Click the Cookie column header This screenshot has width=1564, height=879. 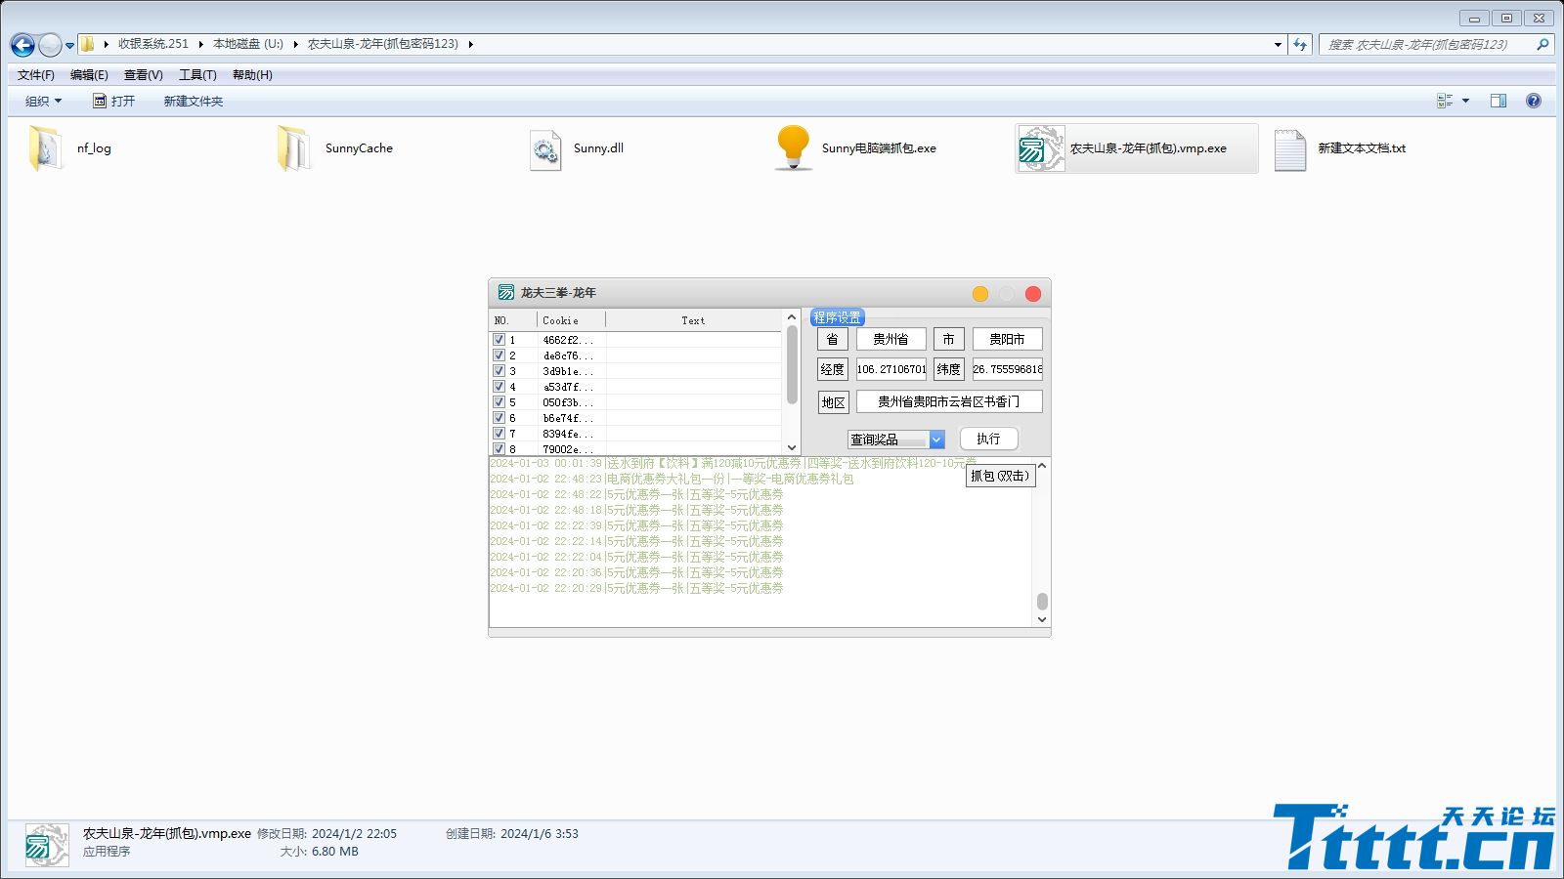pos(571,320)
